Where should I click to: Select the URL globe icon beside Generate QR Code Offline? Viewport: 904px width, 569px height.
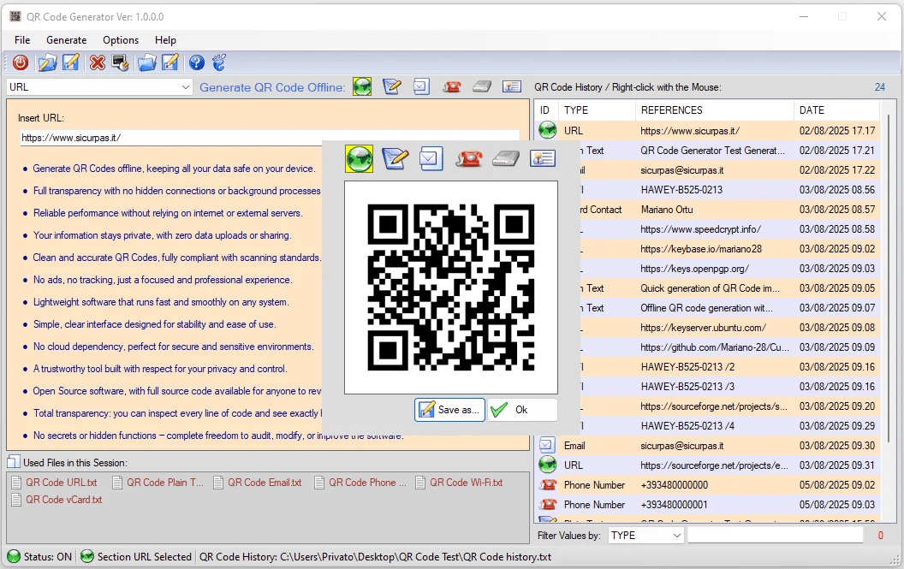click(x=362, y=87)
